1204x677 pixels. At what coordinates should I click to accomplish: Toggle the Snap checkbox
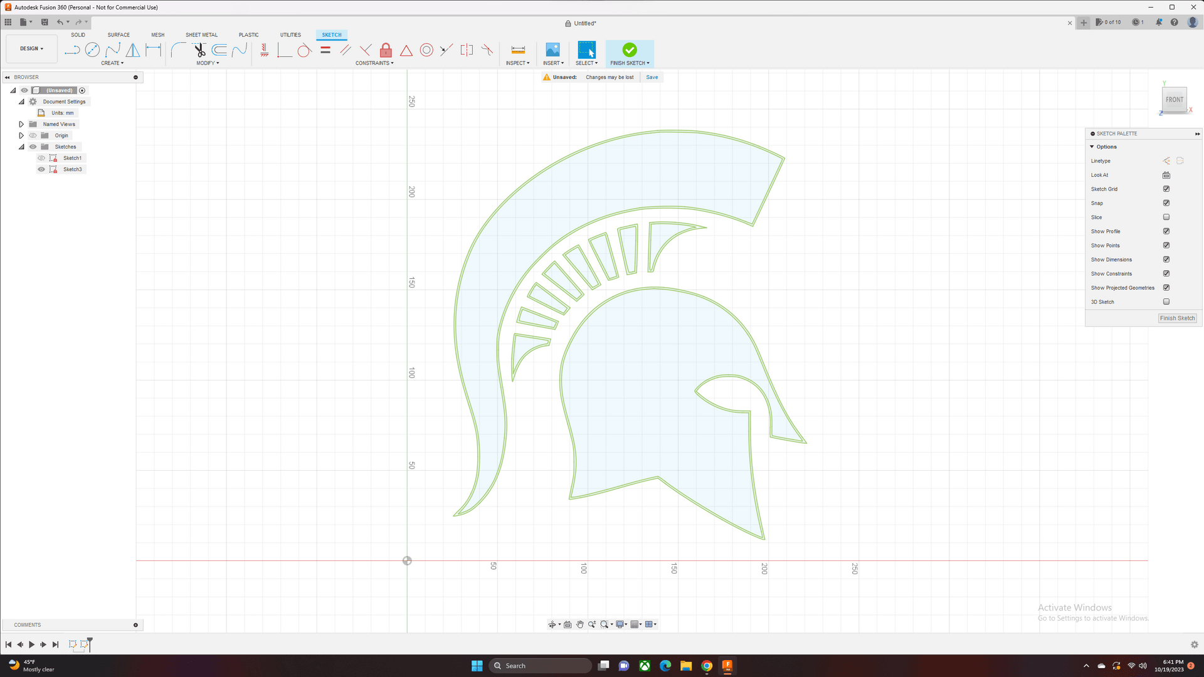click(1166, 203)
